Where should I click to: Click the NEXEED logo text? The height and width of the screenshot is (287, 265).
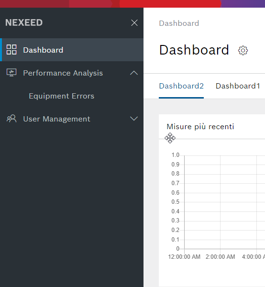(24, 22)
